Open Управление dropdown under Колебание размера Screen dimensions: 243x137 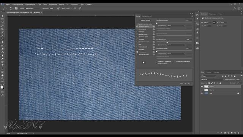tap(176, 25)
